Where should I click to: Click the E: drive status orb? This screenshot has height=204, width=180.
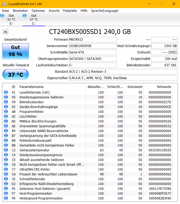[x=2, y=16]
